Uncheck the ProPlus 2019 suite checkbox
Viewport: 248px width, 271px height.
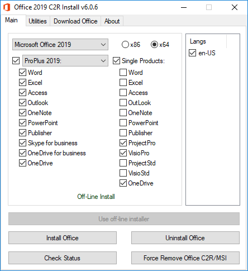[x=16, y=61]
